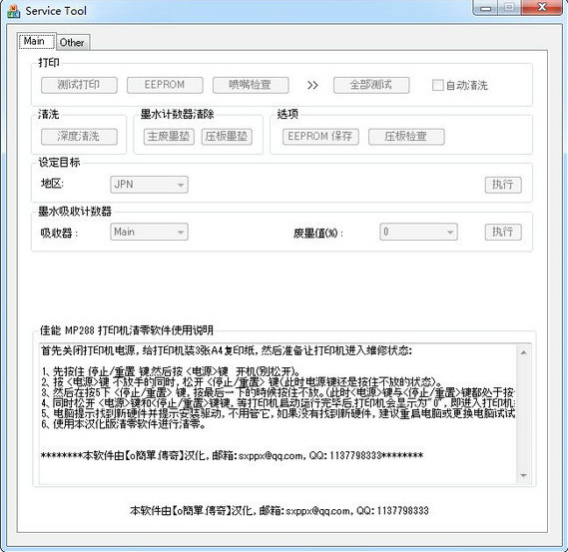Open the 废墨值(%) dropdown

[418, 232]
